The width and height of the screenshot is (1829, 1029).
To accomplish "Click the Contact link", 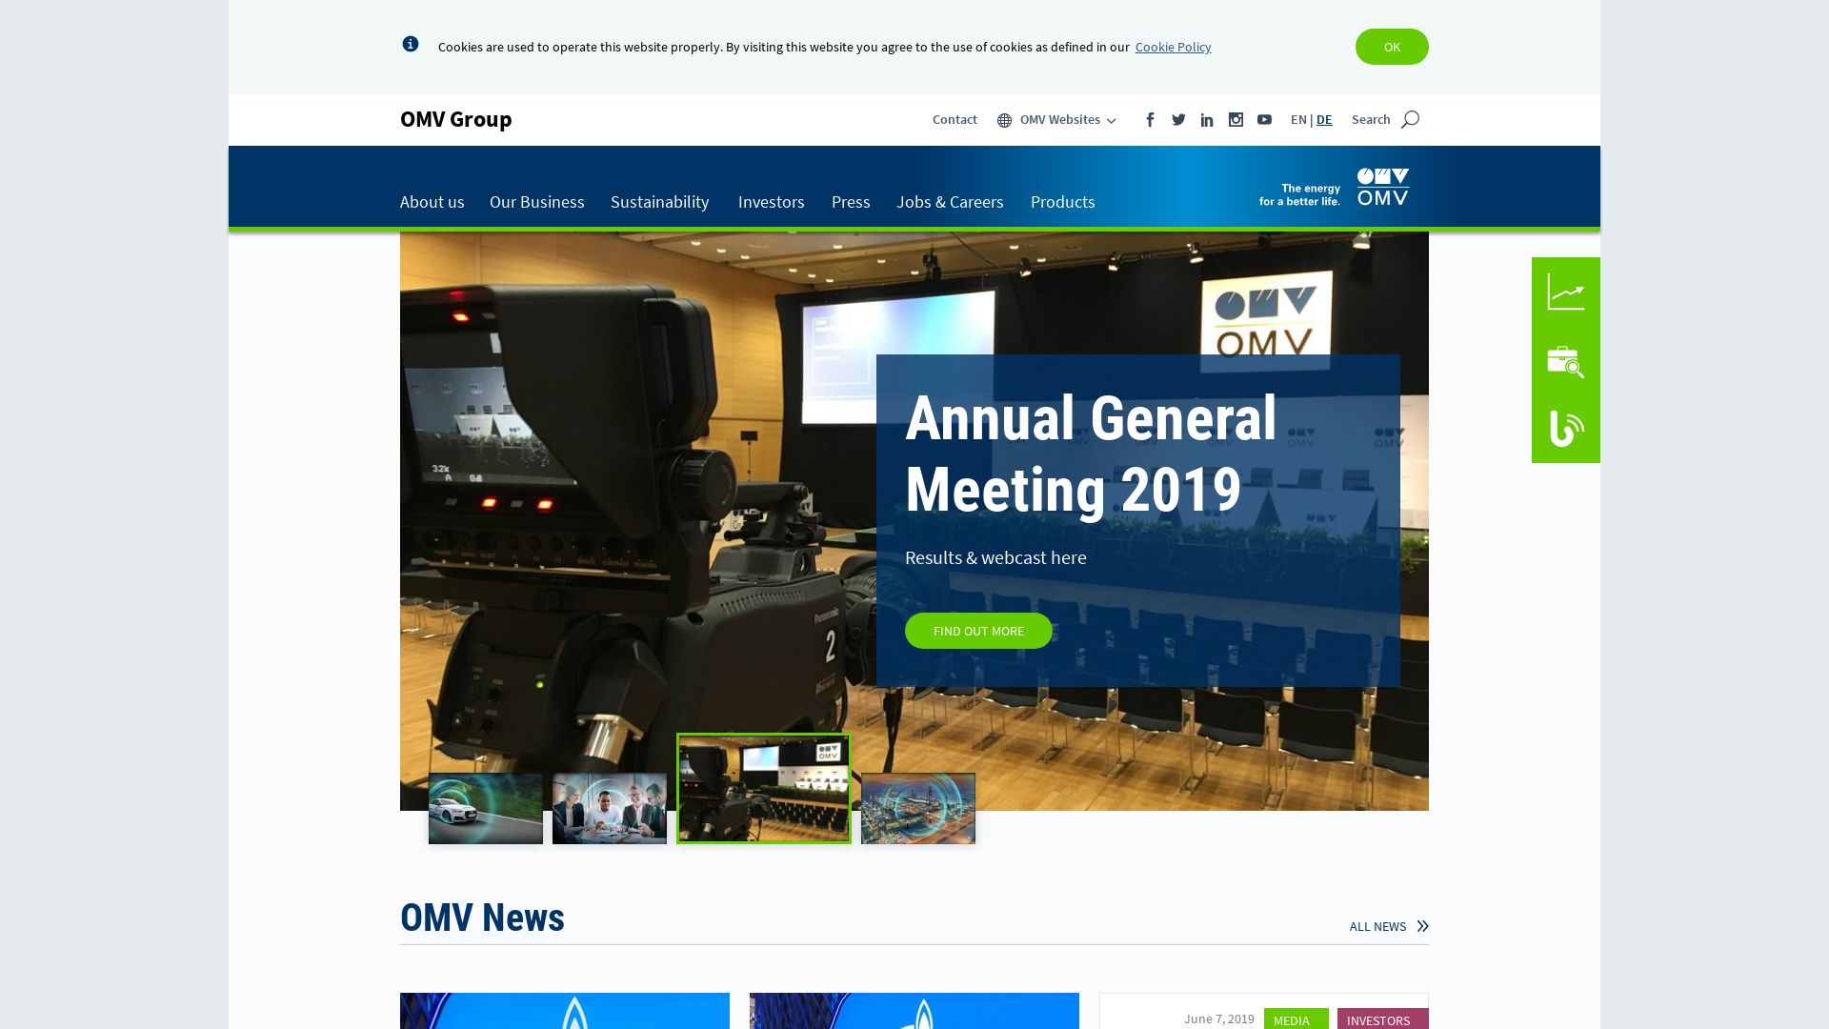I will tap(955, 120).
